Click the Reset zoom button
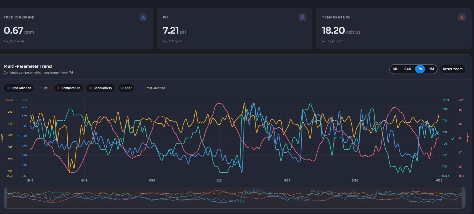This screenshot has height=214, width=474. pyautogui.click(x=452, y=69)
